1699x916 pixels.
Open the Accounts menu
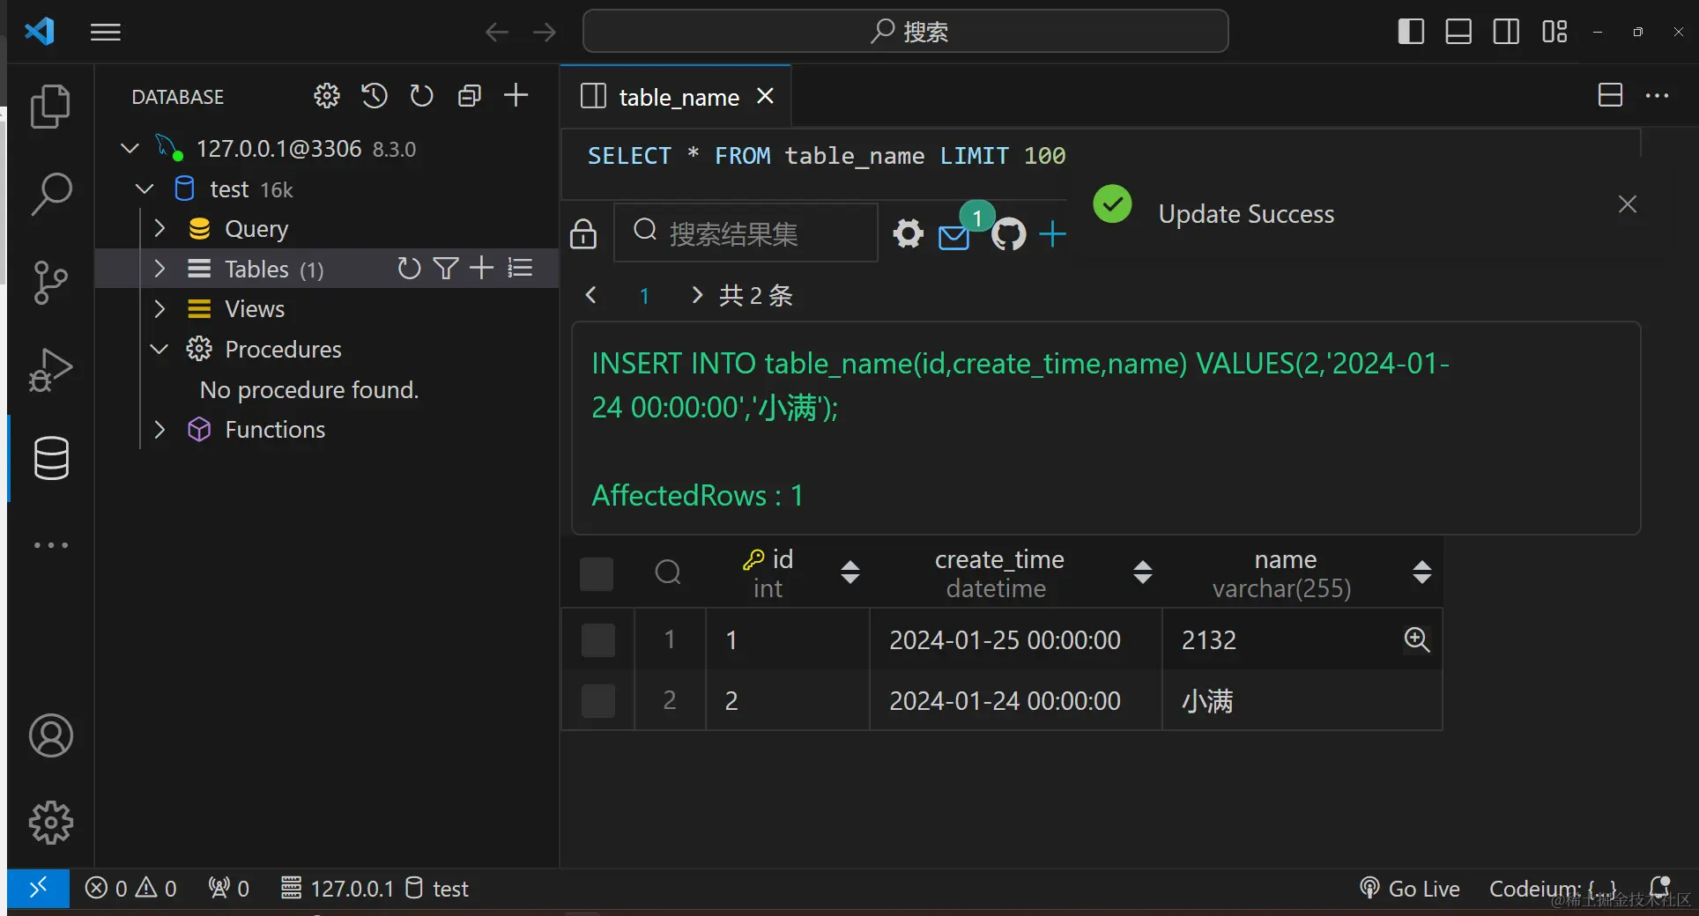coord(51,735)
